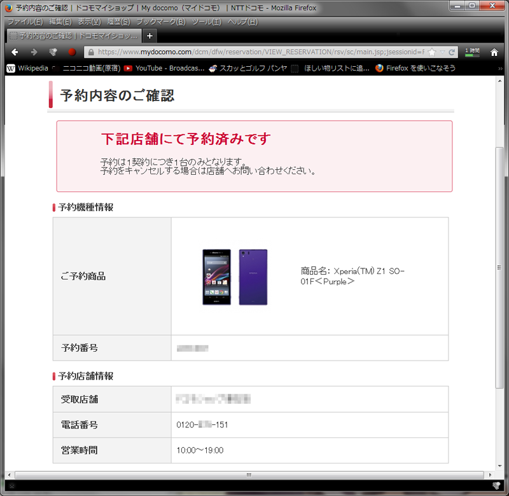Click the 1時間 timer indicator icon
The width and height of the screenshot is (509, 496).
[472, 52]
